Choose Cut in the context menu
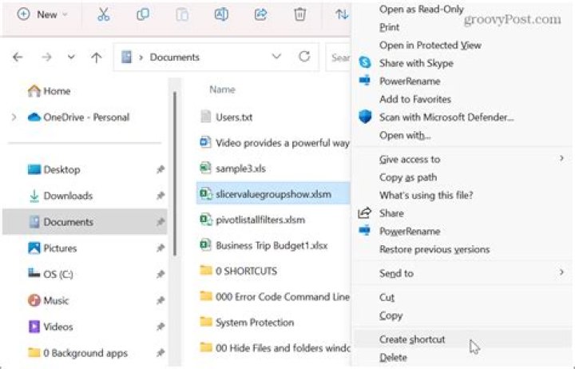The height and width of the screenshot is (369, 575). tap(387, 297)
